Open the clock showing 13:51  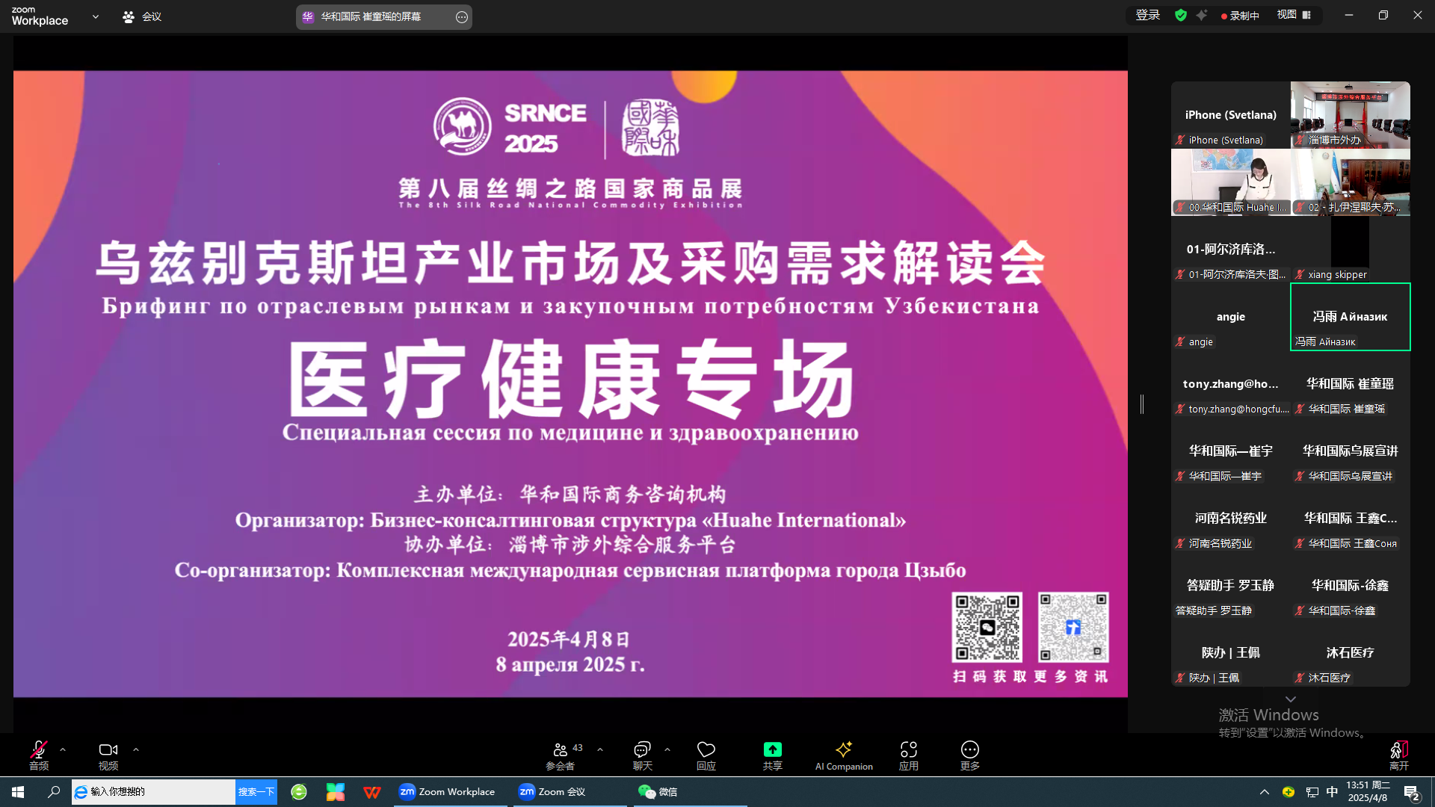[1368, 792]
